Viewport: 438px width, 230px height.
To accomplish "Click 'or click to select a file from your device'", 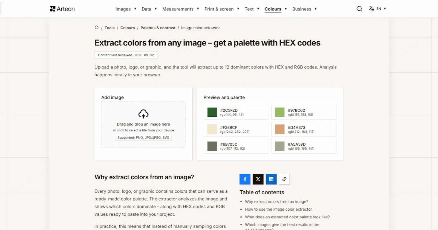I will tap(143, 130).
